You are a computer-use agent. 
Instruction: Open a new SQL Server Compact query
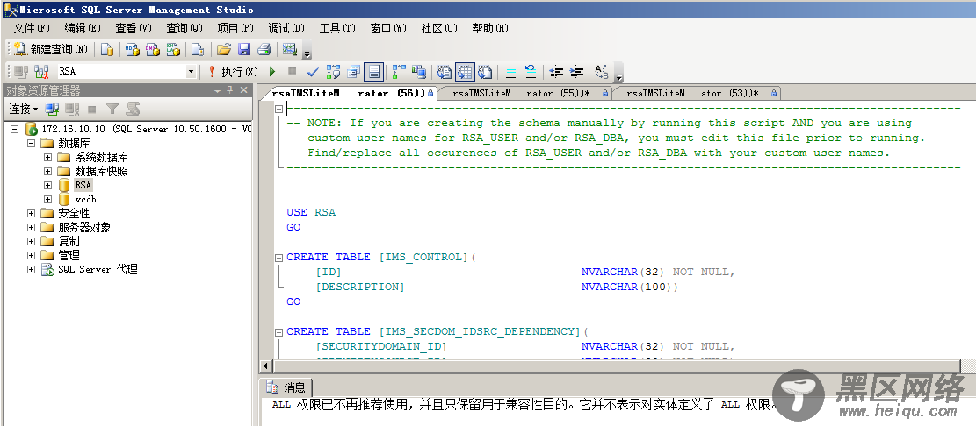click(198, 50)
